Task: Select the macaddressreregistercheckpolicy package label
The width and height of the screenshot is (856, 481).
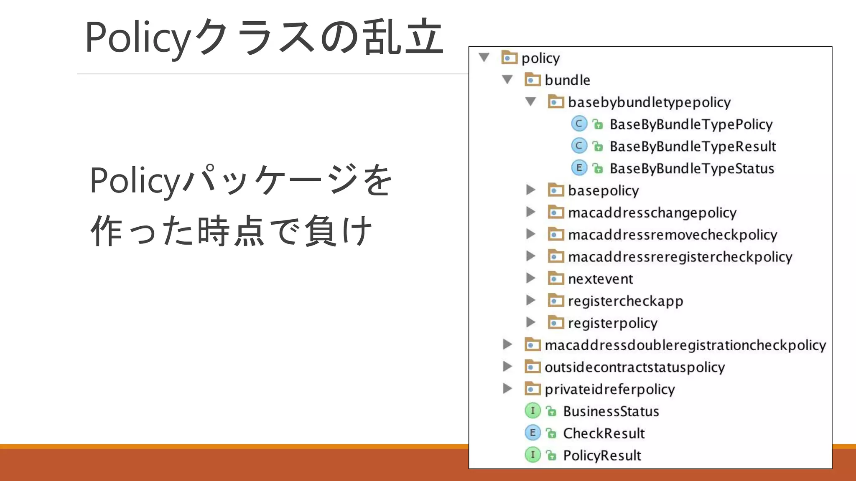Action: point(680,257)
